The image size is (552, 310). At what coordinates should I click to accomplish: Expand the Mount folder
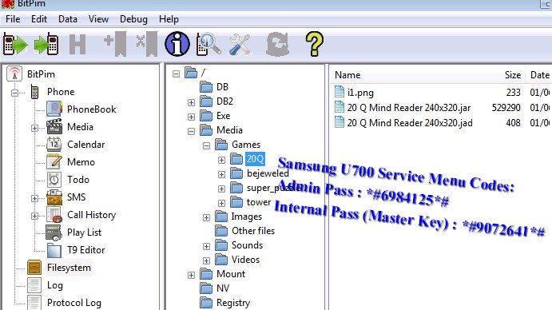[x=191, y=275]
